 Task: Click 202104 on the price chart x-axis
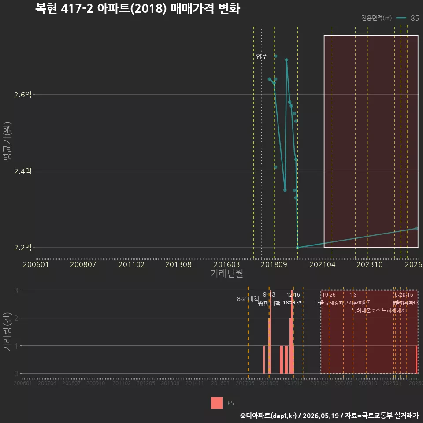click(323, 264)
